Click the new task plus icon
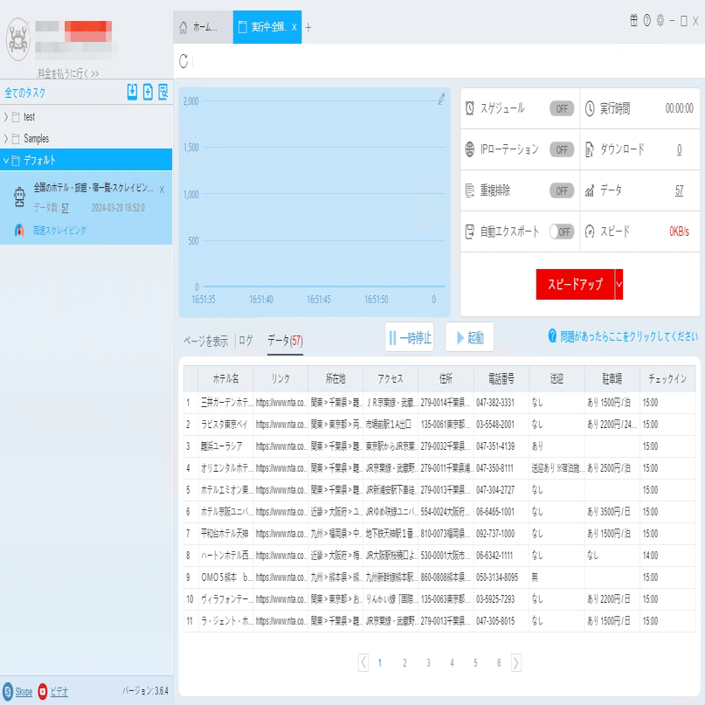 (x=148, y=92)
